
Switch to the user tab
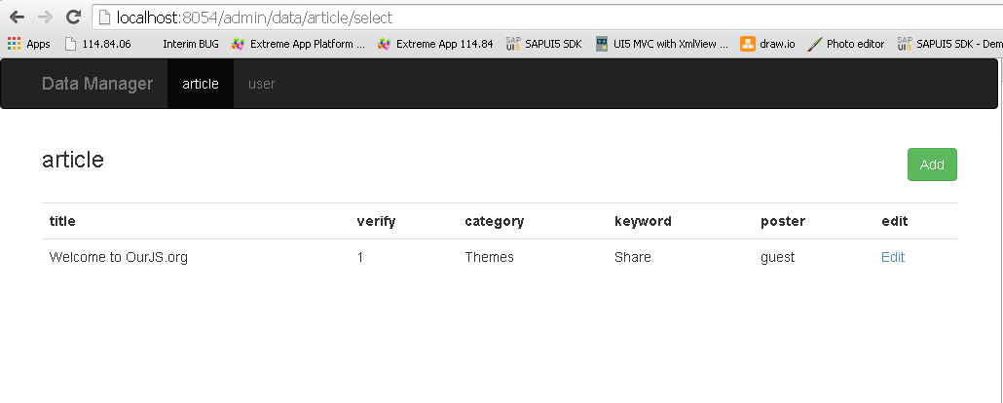pyautogui.click(x=262, y=84)
